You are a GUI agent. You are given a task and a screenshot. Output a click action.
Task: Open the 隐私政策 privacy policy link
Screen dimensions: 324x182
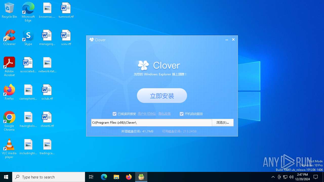click(x=165, y=114)
